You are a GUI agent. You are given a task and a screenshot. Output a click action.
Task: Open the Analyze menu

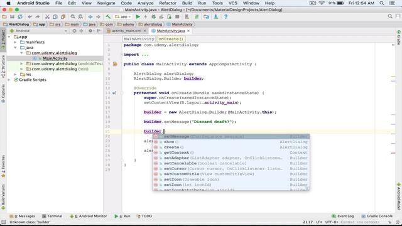(x=145, y=3)
